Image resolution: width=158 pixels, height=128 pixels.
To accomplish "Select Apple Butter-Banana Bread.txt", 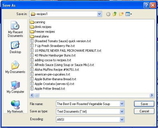I will (x=53, y=79).
